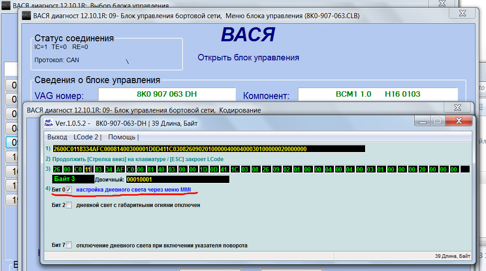Select byte 1D in byte row
The width and height of the screenshot is (486, 271).
203,169
